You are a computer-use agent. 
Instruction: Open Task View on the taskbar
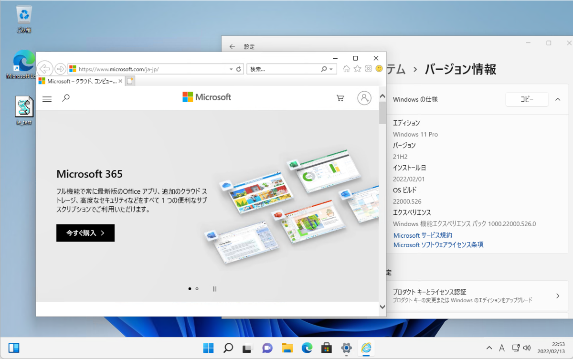tap(247, 348)
